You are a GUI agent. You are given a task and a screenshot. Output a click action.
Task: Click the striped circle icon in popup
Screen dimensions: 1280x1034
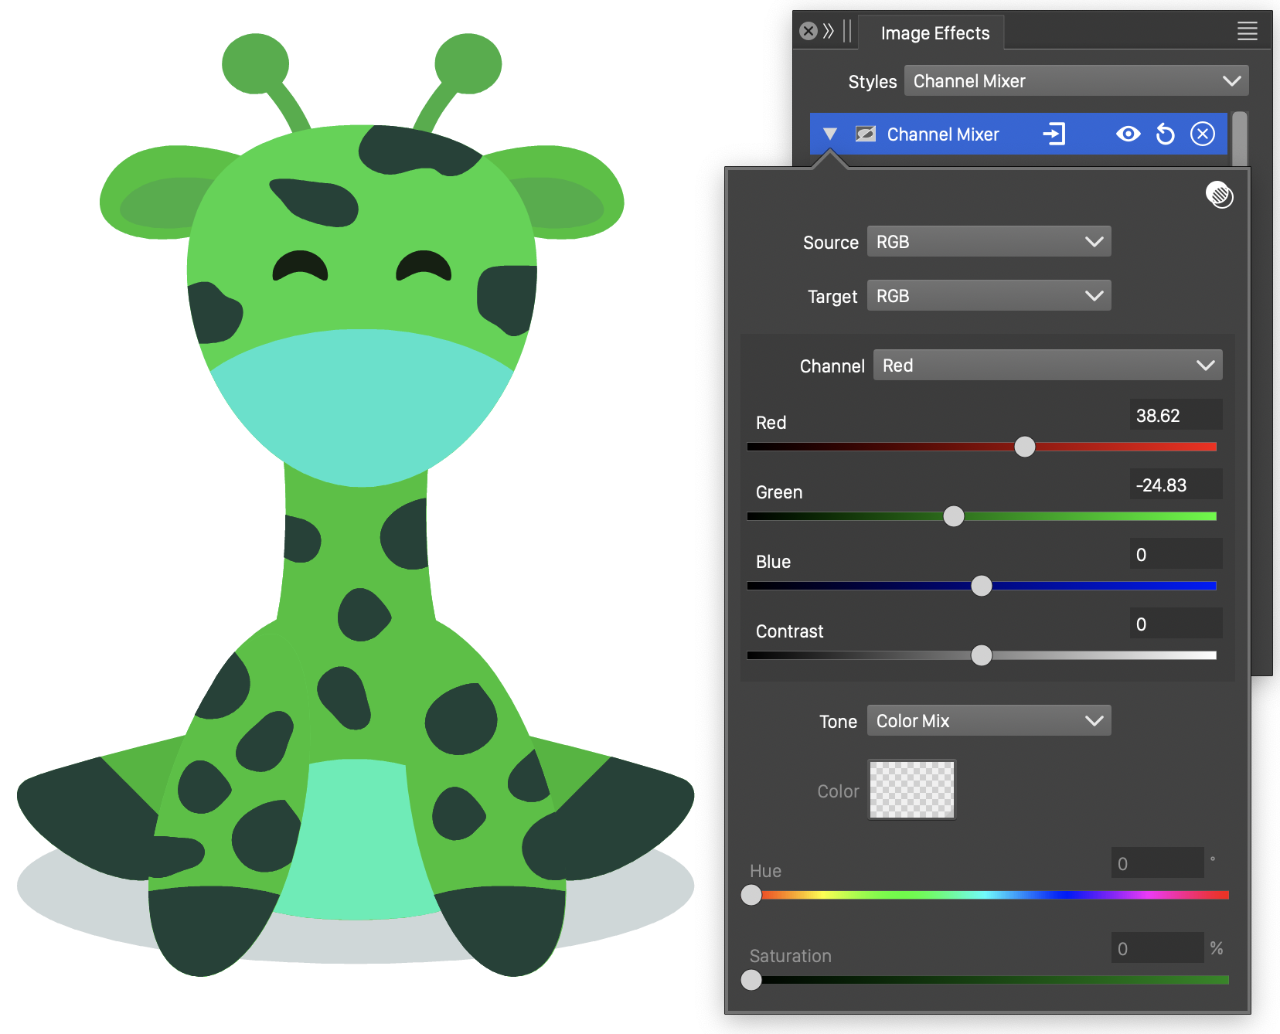pos(1219,195)
